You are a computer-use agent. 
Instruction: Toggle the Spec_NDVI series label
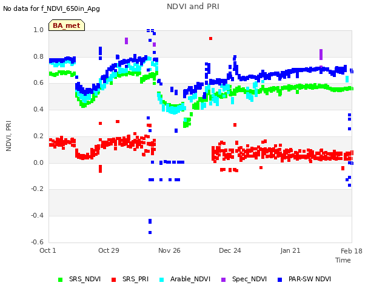(249, 279)
